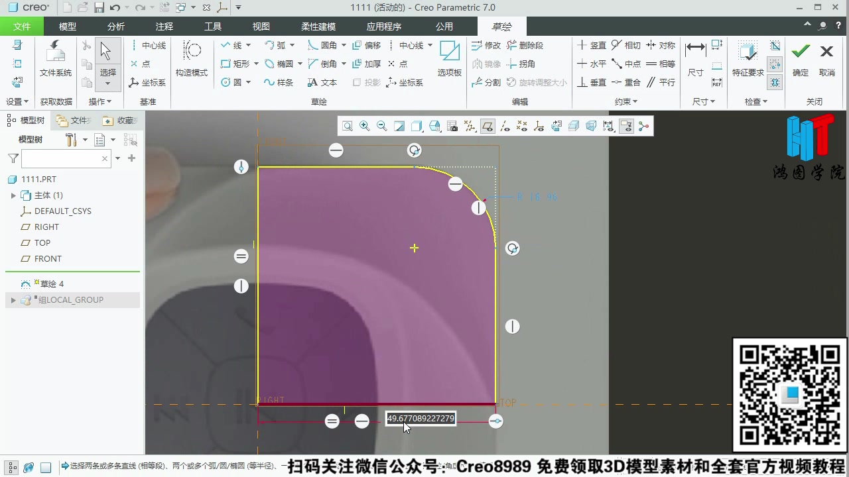The image size is (849, 477).
Task: Select the Arc (弧) sketch tool
Action: tap(275, 46)
